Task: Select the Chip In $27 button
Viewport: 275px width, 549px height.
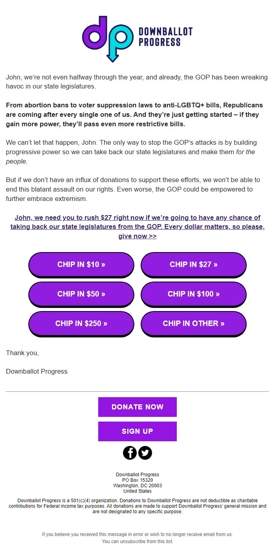Action: pyautogui.click(x=193, y=264)
